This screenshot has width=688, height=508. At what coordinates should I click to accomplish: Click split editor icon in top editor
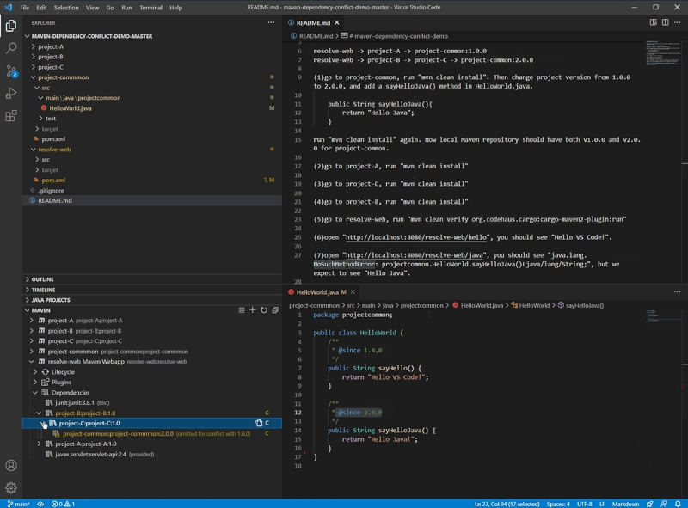point(665,22)
